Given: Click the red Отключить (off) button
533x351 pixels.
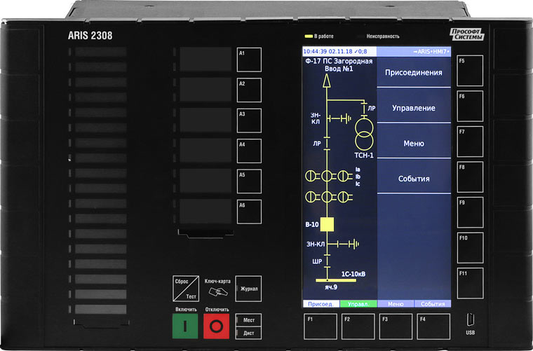Looking at the screenshot, I should coord(216,326).
